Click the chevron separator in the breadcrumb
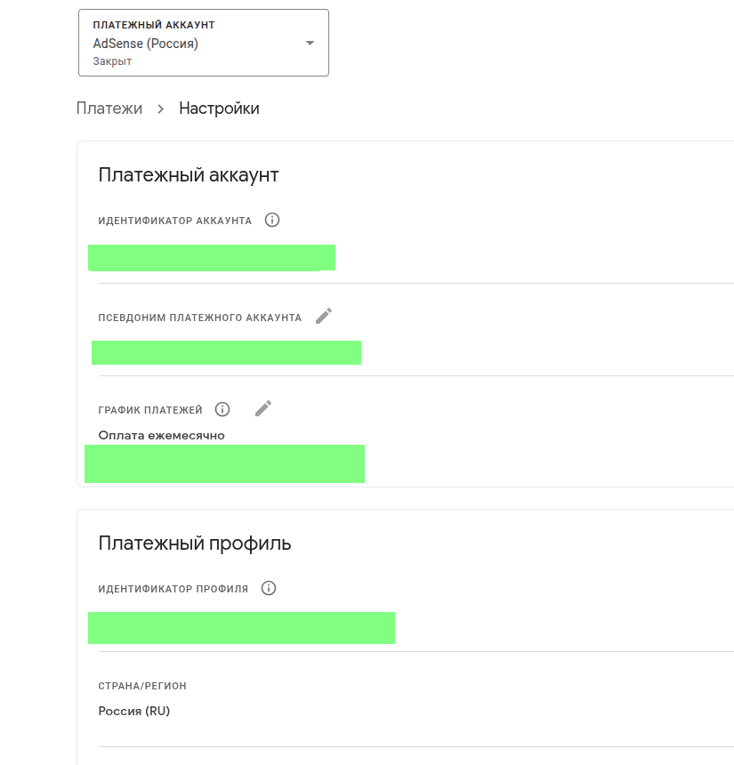 tap(161, 109)
